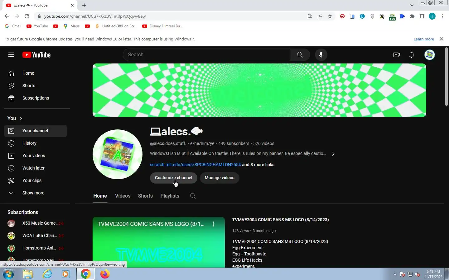Open Your clips in the sidebar
The height and width of the screenshot is (280, 449).
click(x=36, y=180)
